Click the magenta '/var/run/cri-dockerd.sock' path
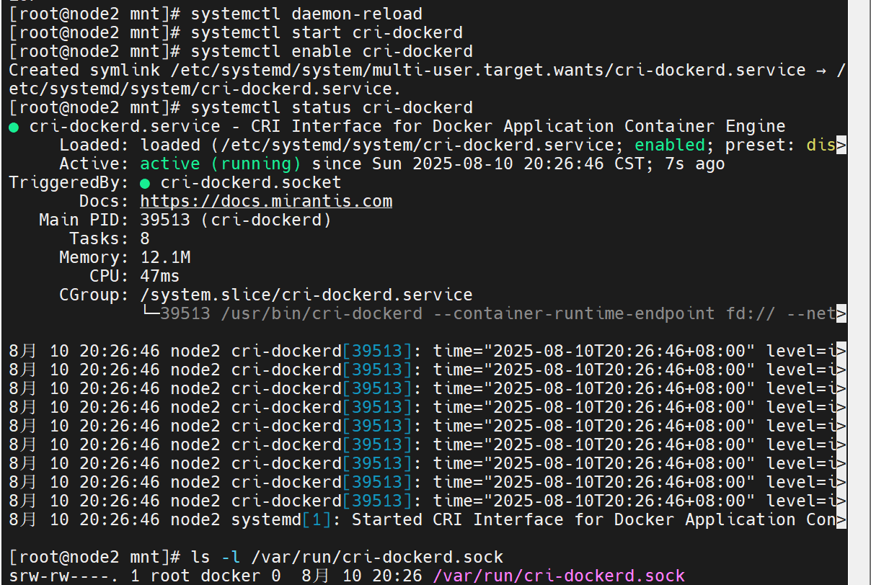 click(559, 576)
